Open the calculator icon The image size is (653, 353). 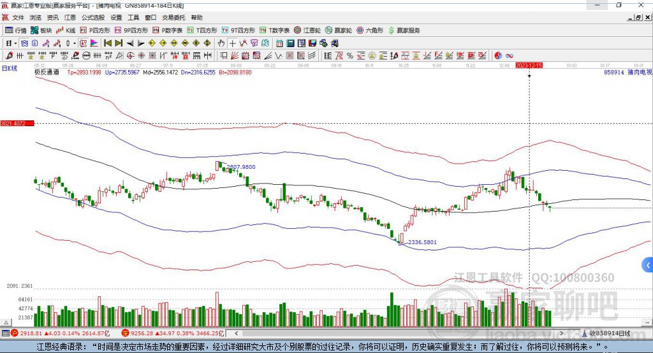(290, 43)
